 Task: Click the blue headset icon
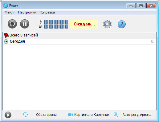[x=25, y=115]
